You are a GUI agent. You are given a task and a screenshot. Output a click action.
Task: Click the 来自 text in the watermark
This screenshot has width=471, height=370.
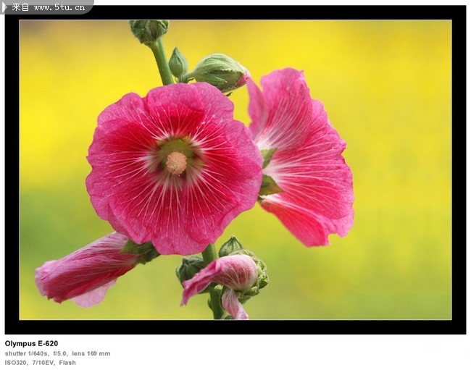[x=21, y=7]
